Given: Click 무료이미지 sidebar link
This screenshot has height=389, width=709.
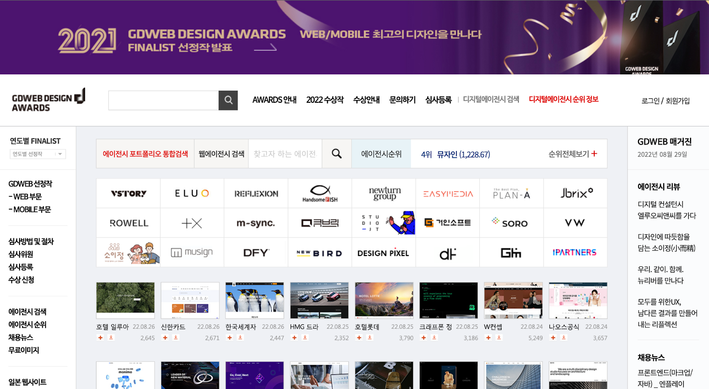Looking at the screenshot, I should click(24, 350).
